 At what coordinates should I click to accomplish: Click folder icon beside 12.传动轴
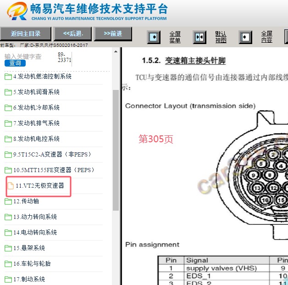point(8,201)
